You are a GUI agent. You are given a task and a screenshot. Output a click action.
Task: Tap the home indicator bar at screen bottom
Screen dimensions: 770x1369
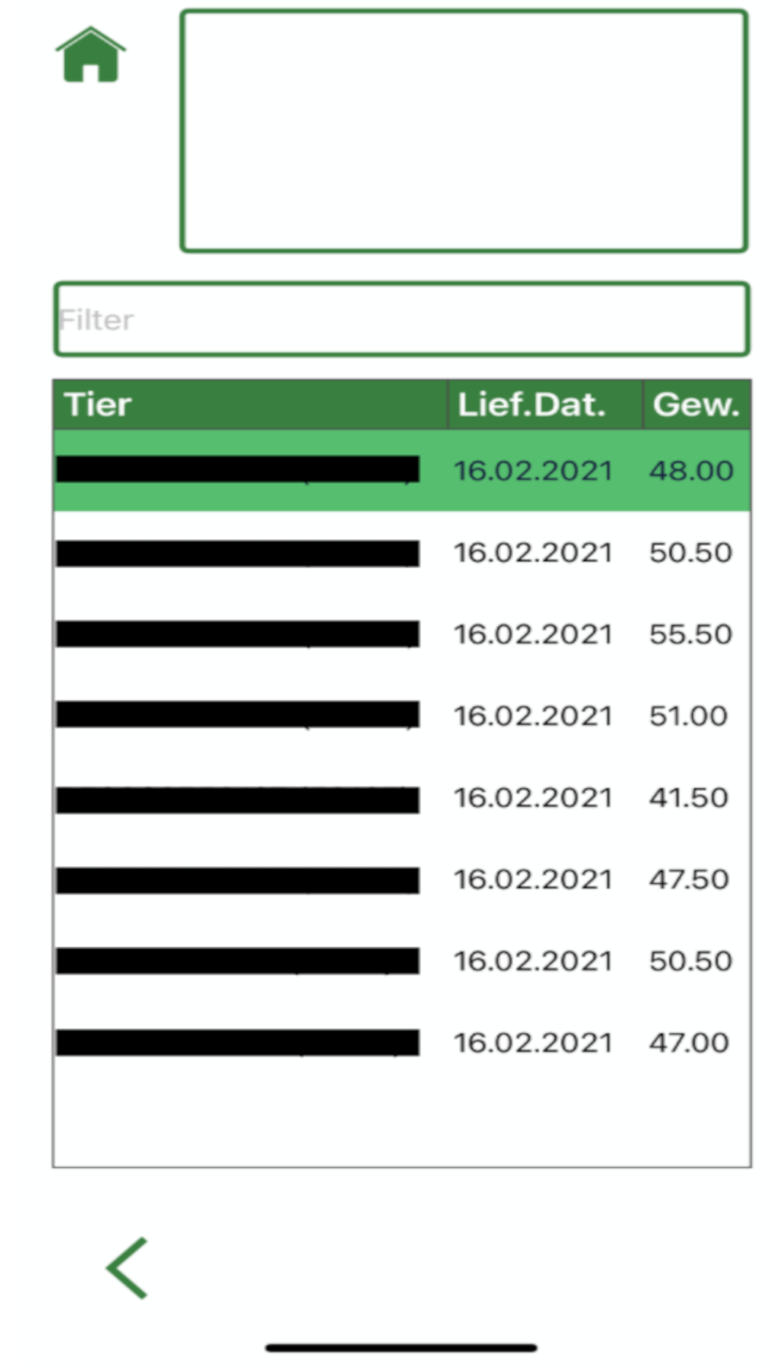(400, 1347)
